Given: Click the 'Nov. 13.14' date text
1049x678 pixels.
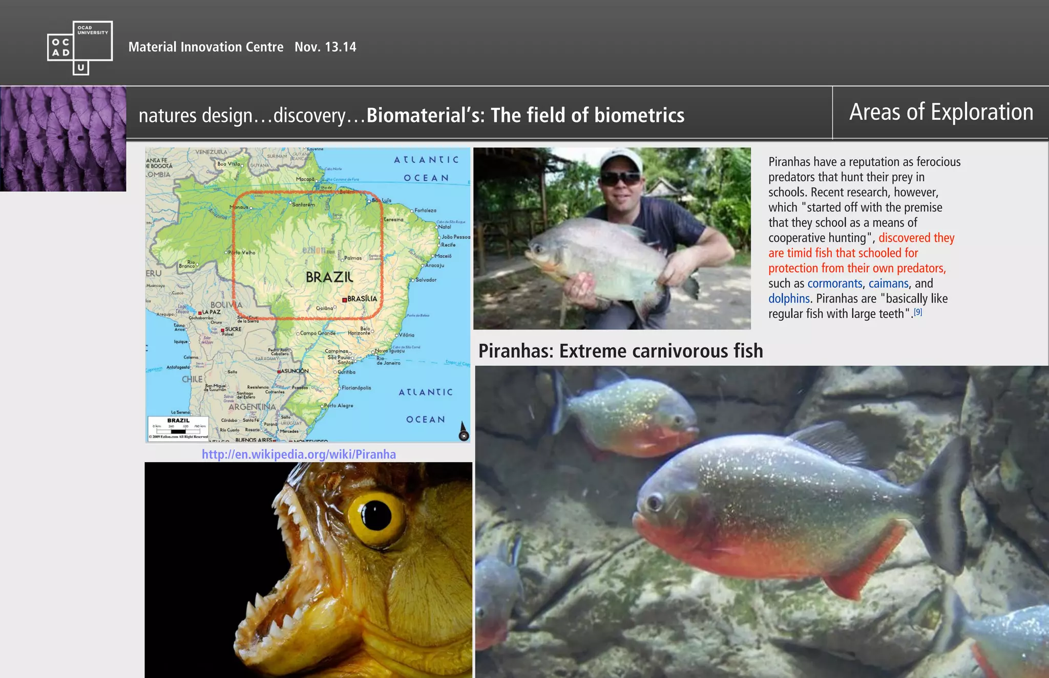Looking at the screenshot, I should 325,47.
